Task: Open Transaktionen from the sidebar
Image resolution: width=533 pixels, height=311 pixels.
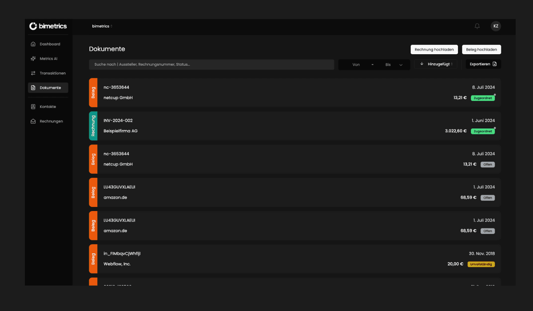Action: [52, 73]
